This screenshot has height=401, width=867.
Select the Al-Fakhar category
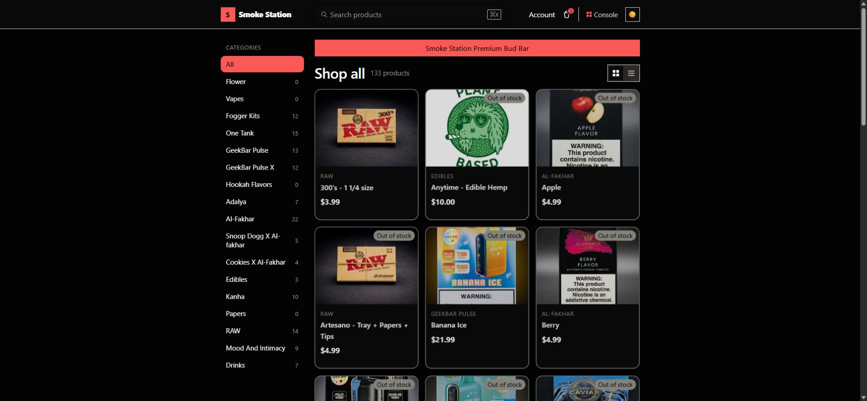coord(262,219)
